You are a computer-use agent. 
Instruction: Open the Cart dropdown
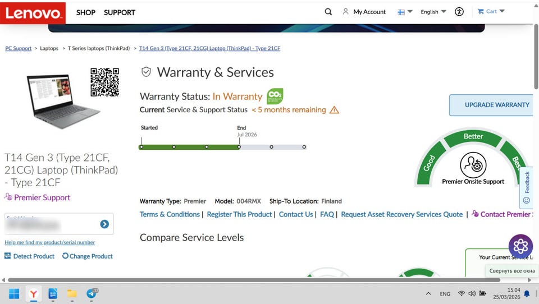pyautogui.click(x=491, y=11)
